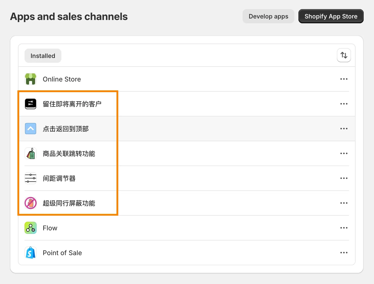
Task: Open the 间距调节器 row actions menu
Action: (x=344, y=178)
